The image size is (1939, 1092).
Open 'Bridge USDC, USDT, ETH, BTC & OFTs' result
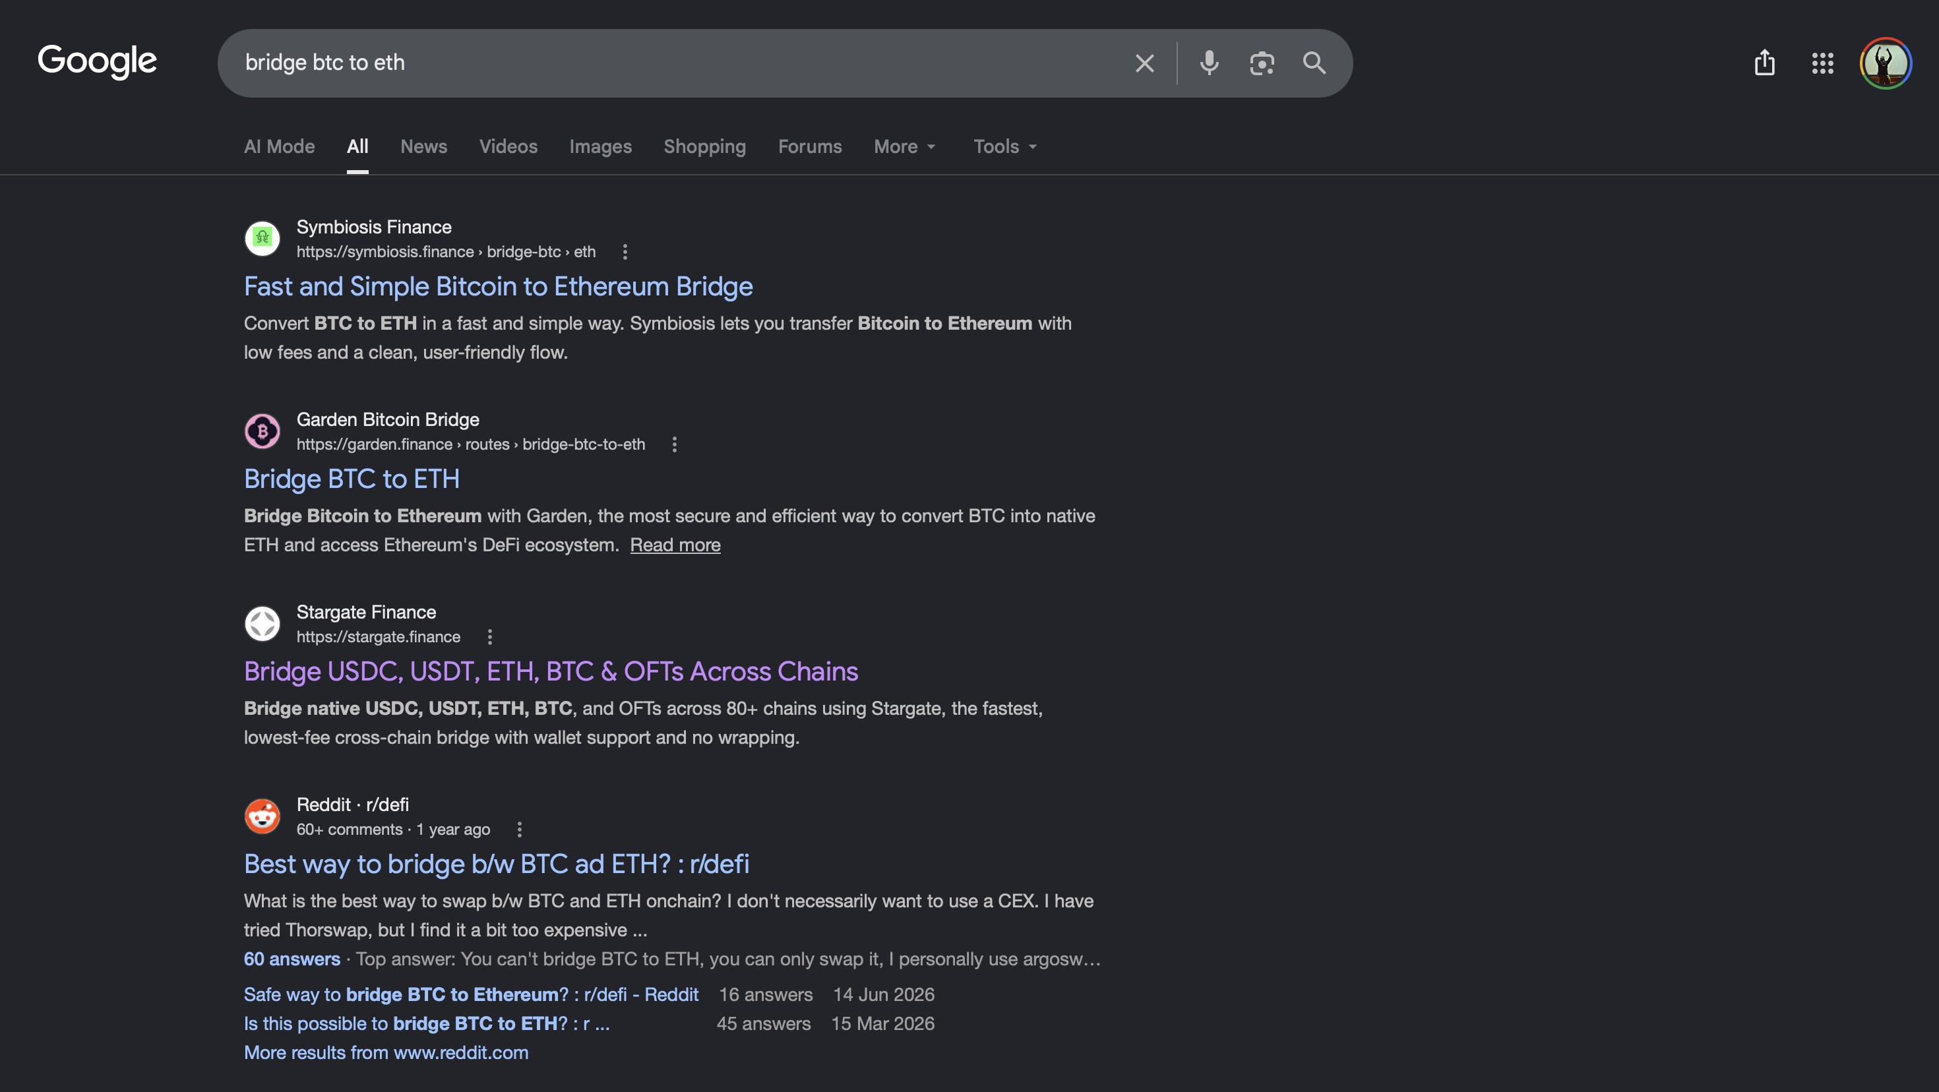coord(551,672)
